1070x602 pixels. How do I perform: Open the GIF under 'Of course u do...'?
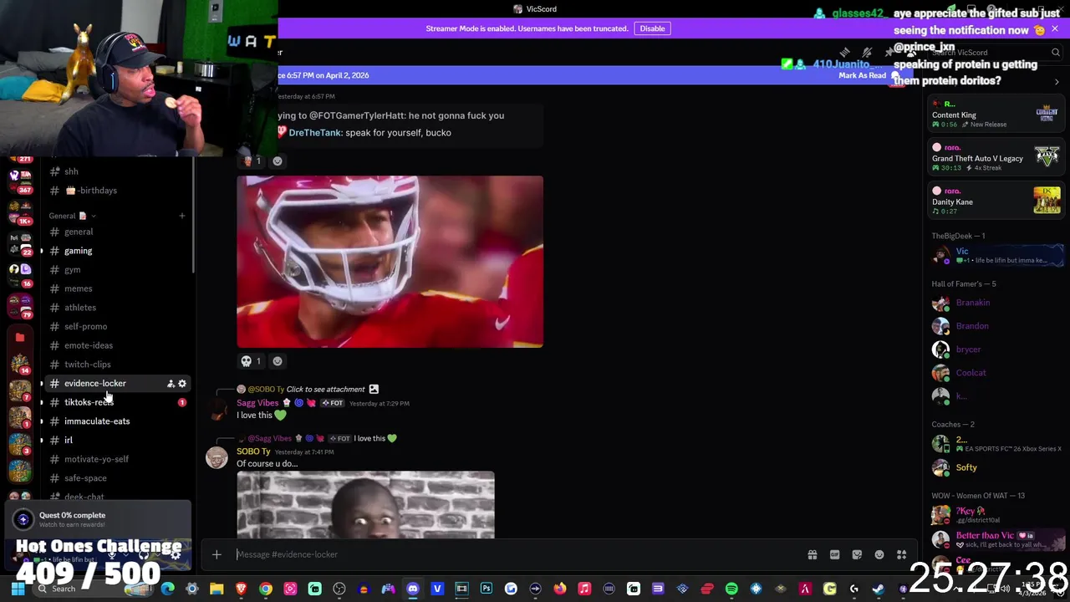pyautogui.click(x=365, y=505)
